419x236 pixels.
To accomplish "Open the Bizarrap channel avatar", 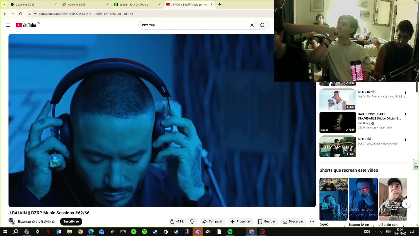I will 12,221.
